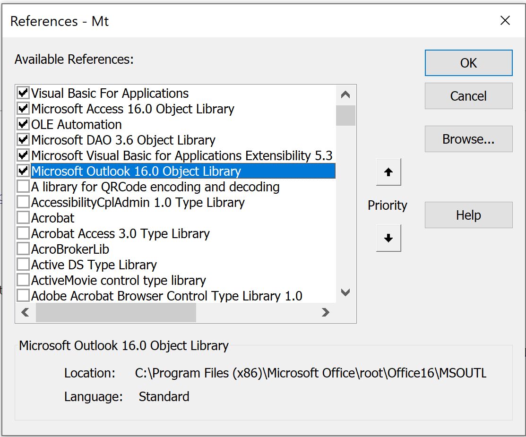Open the Browse... file dialog
The height and width of the screenshot is (437, 526).
[468, 139]
